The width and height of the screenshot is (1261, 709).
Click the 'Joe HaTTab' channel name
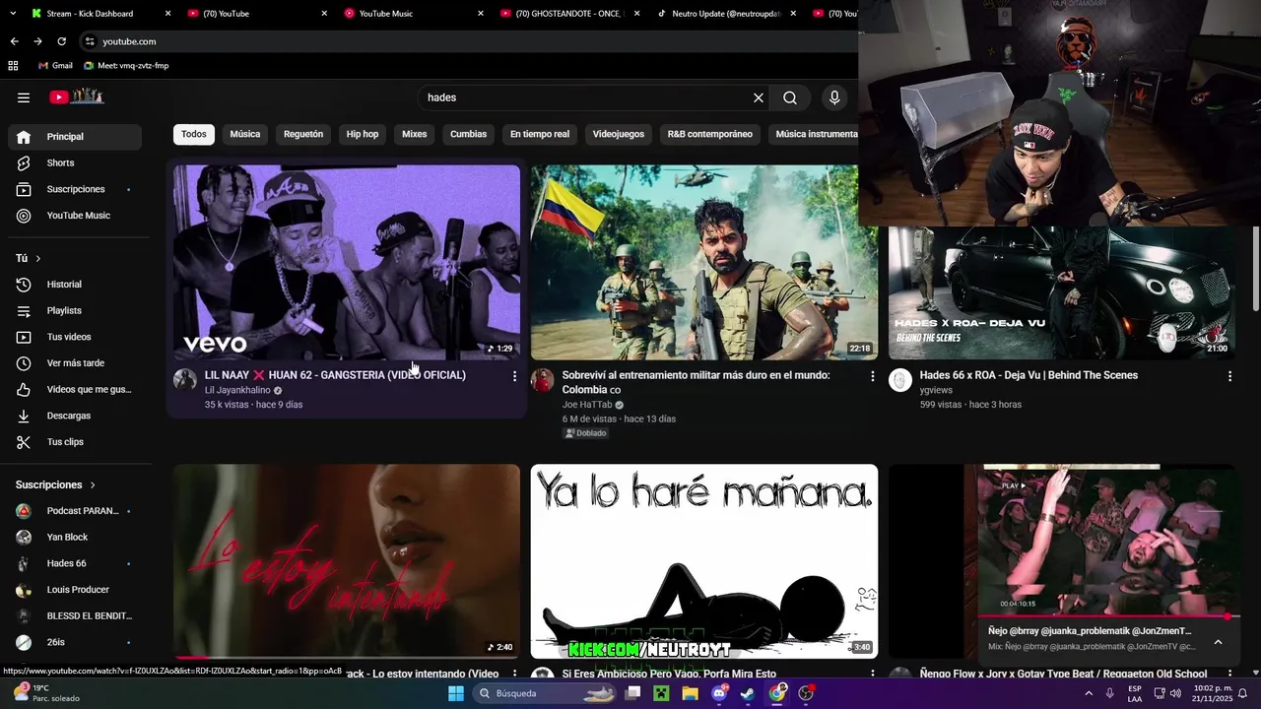pyautogui.click(x=587, y=405)
